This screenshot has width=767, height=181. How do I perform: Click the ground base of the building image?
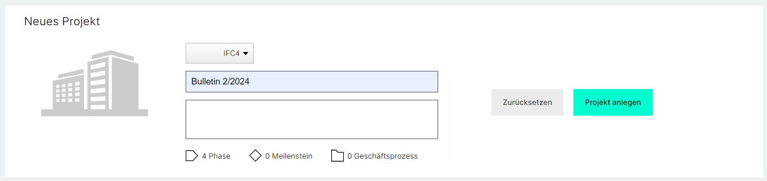pos(94,113)
